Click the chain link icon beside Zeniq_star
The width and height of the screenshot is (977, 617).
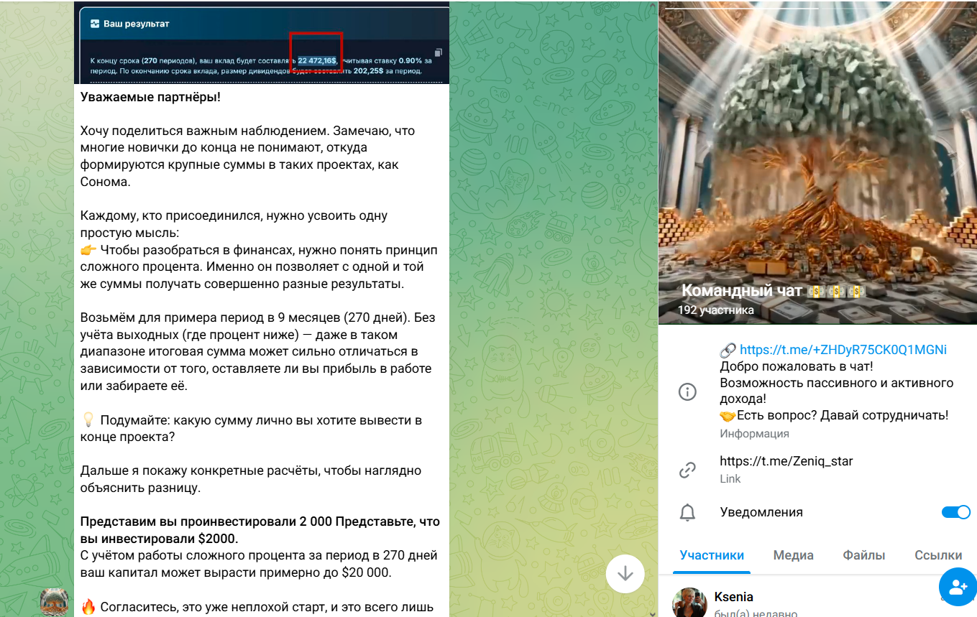click(688, 470)
